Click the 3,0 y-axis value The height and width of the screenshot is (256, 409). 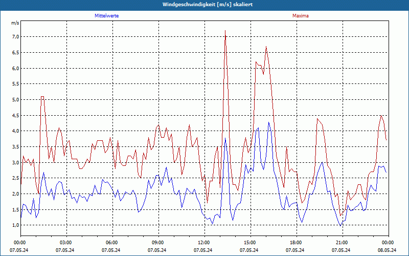pos(16,162)
